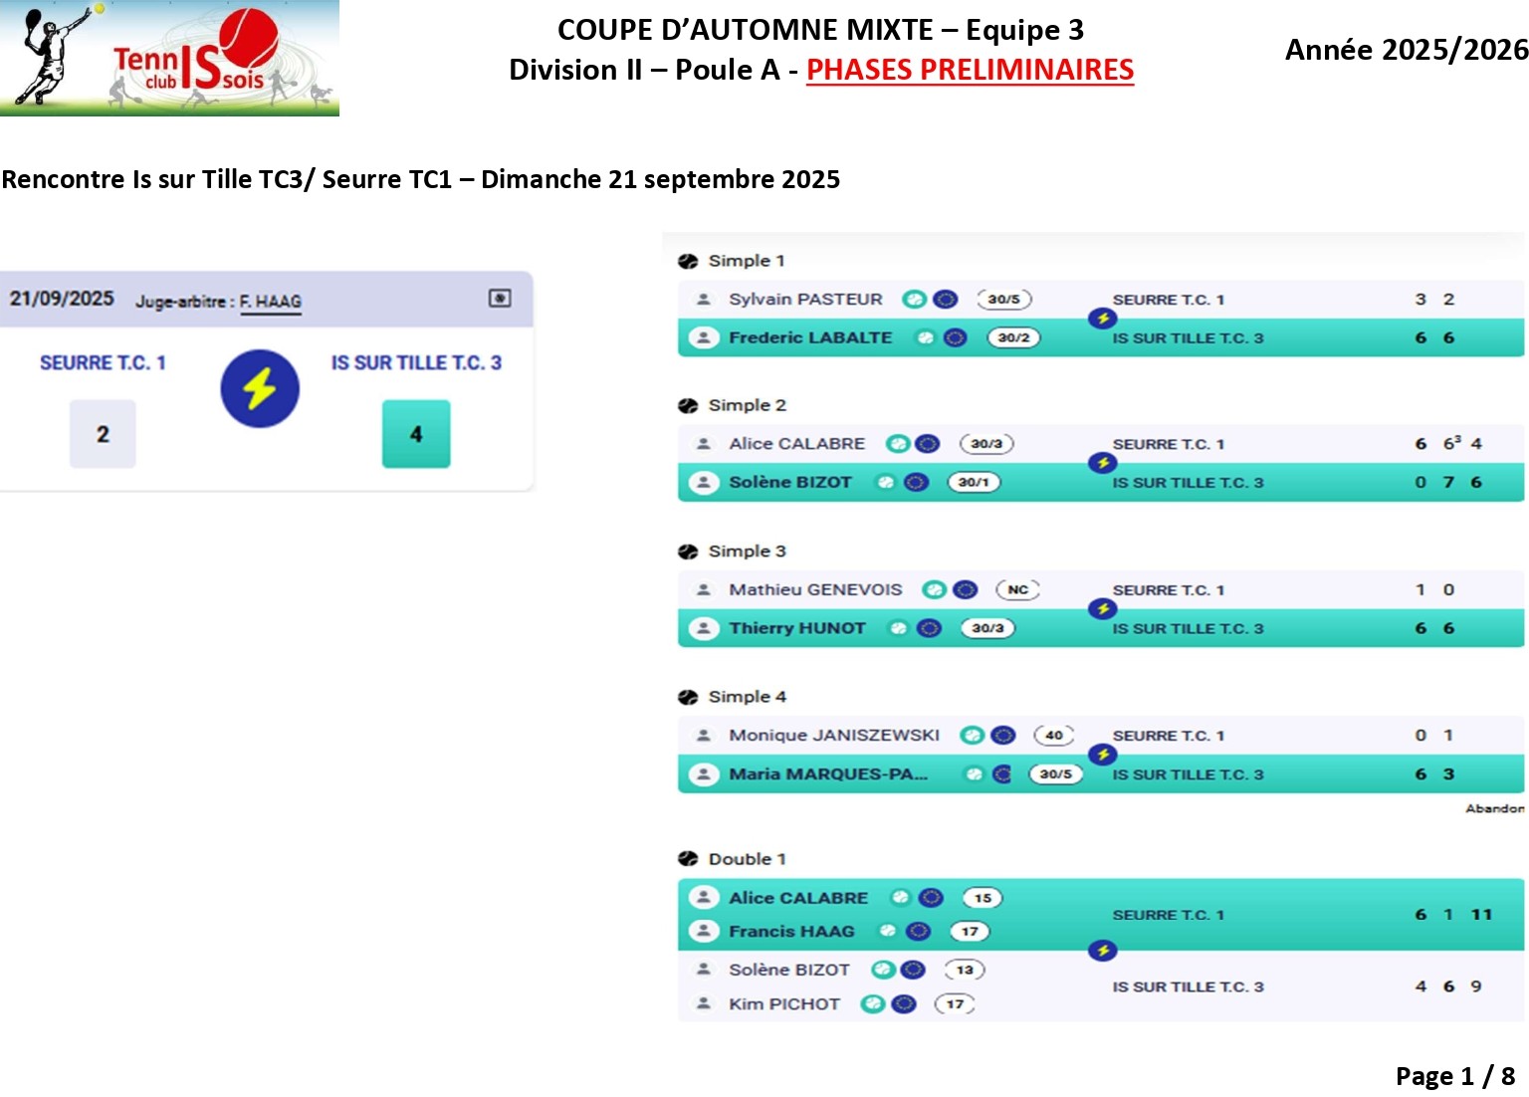The image size is (1529, 1097).
Task: Open the Kim PICHOT player entry
Action: coord(784,1003)
